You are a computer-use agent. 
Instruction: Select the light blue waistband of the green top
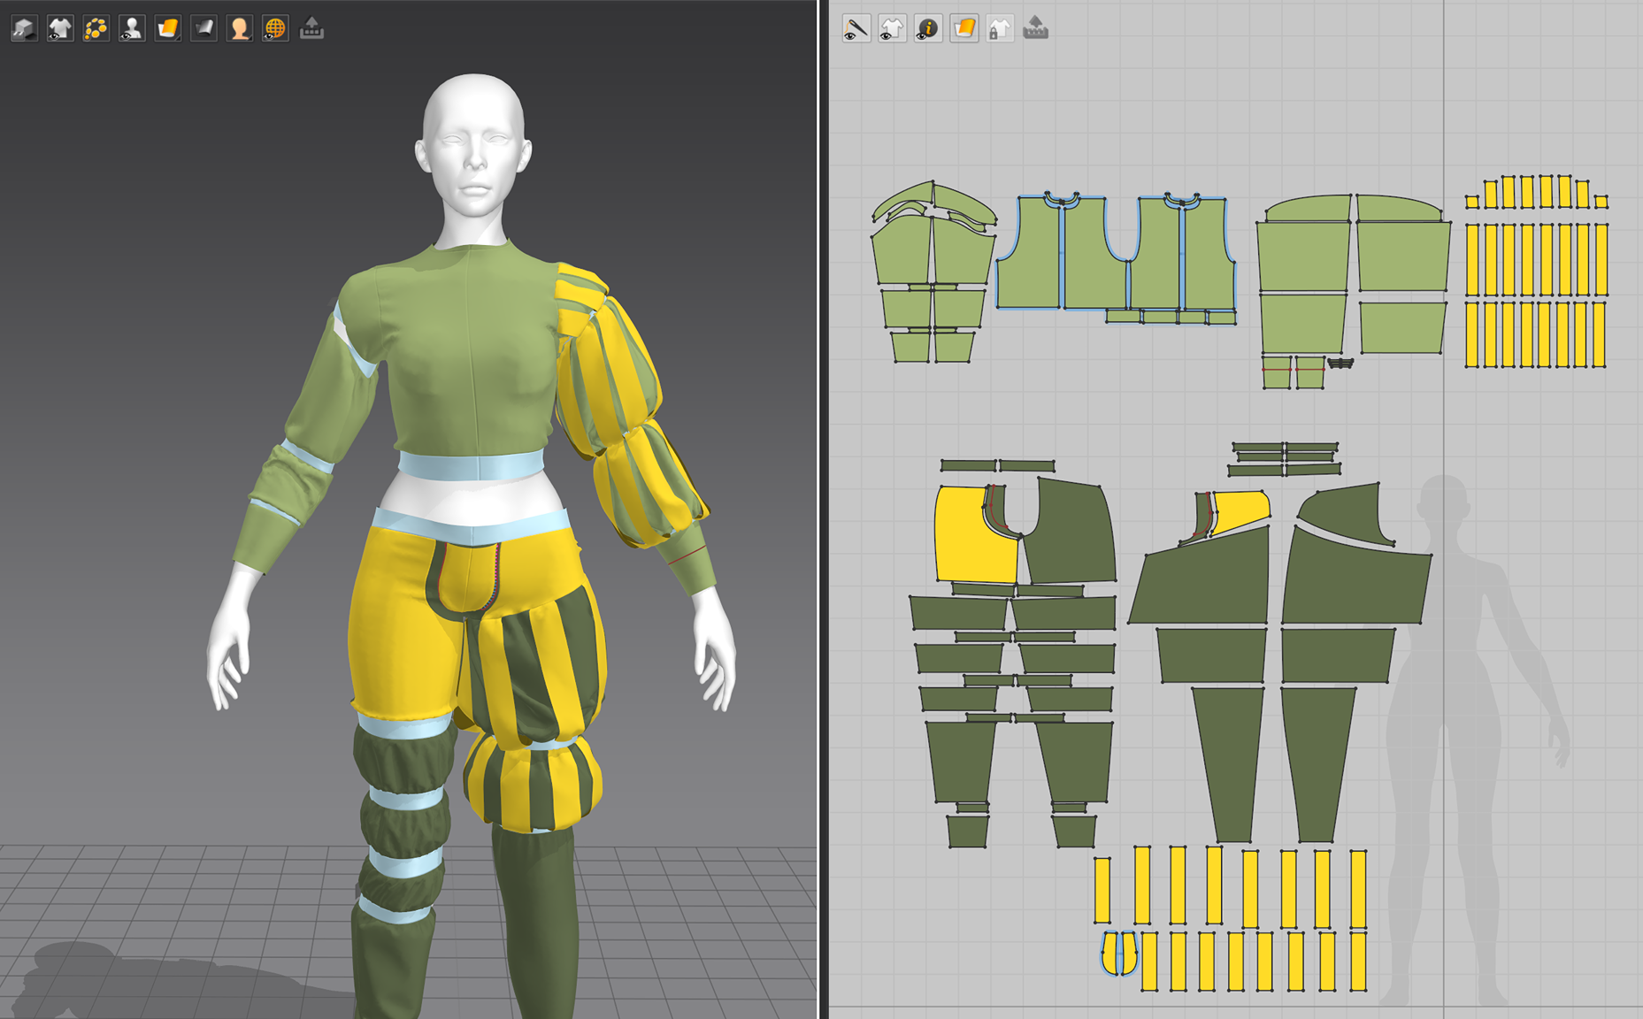tap(471, 465)
